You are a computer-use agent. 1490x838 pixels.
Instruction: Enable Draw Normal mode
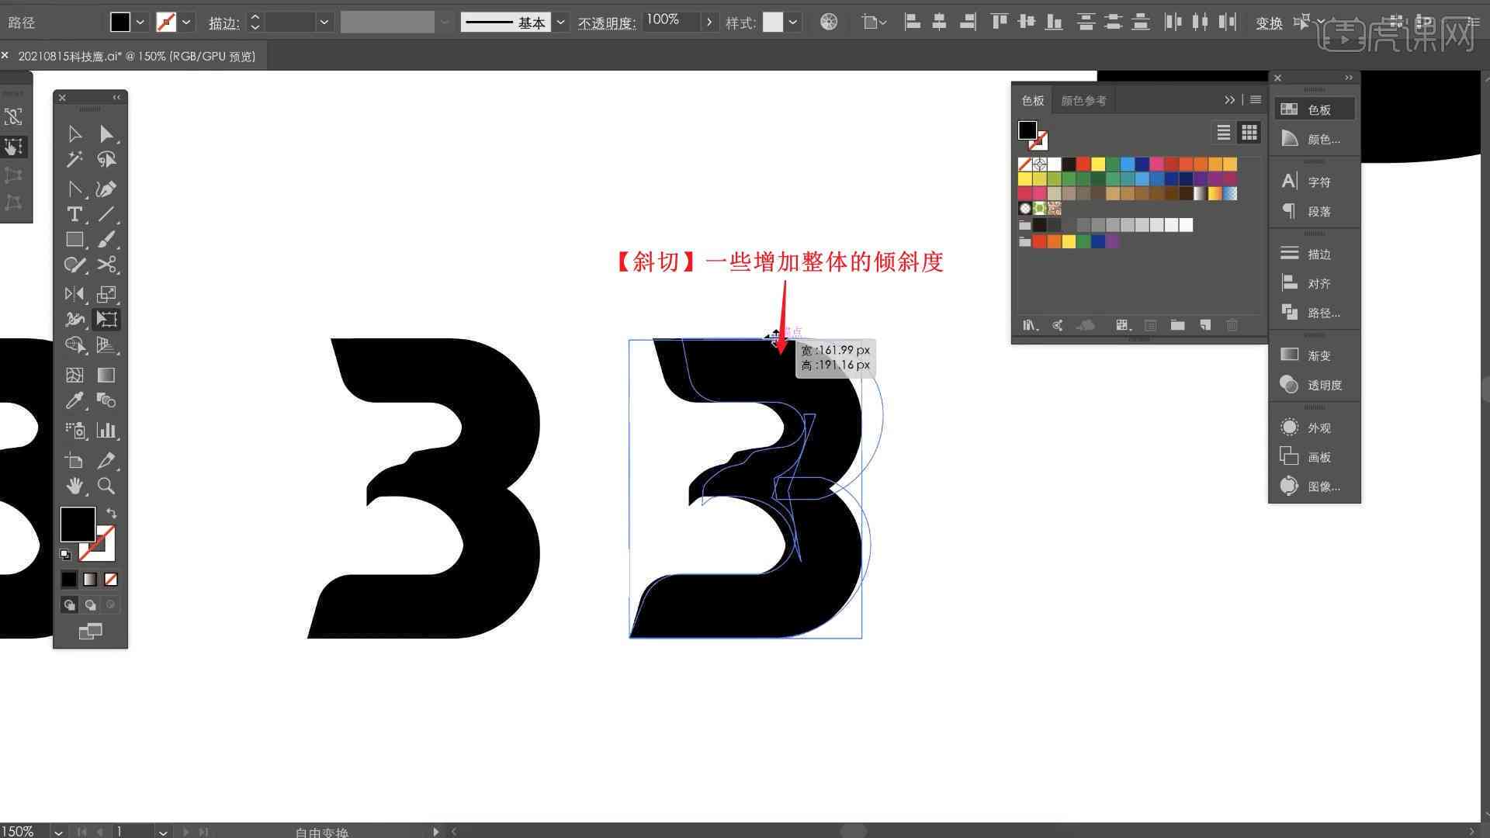coord(69,605)
